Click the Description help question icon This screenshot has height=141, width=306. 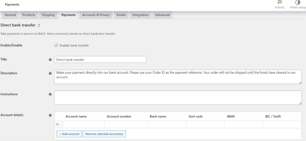[x=50, y=73]
